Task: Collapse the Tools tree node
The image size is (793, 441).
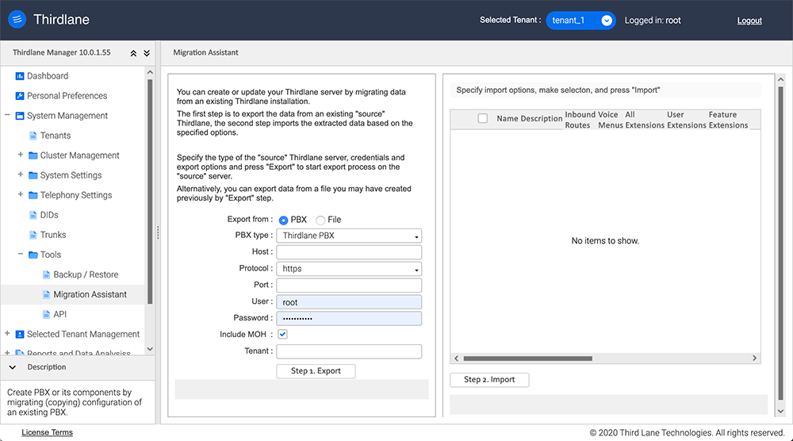Action: coord(21,254)
